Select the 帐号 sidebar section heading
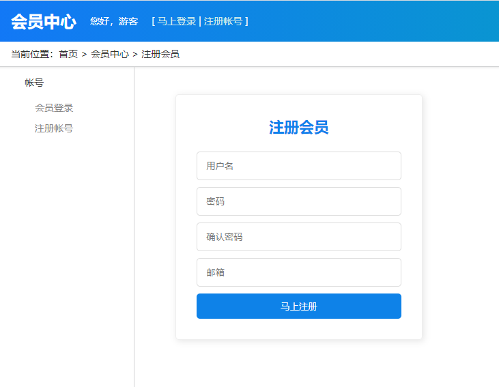499x387 pixels. tap(34, 83)
